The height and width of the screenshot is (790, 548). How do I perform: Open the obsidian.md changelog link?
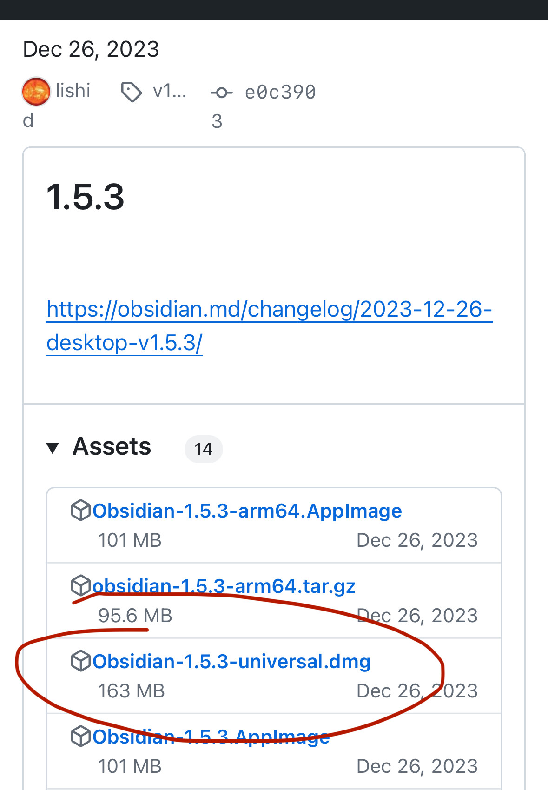(x=269, y=326)
